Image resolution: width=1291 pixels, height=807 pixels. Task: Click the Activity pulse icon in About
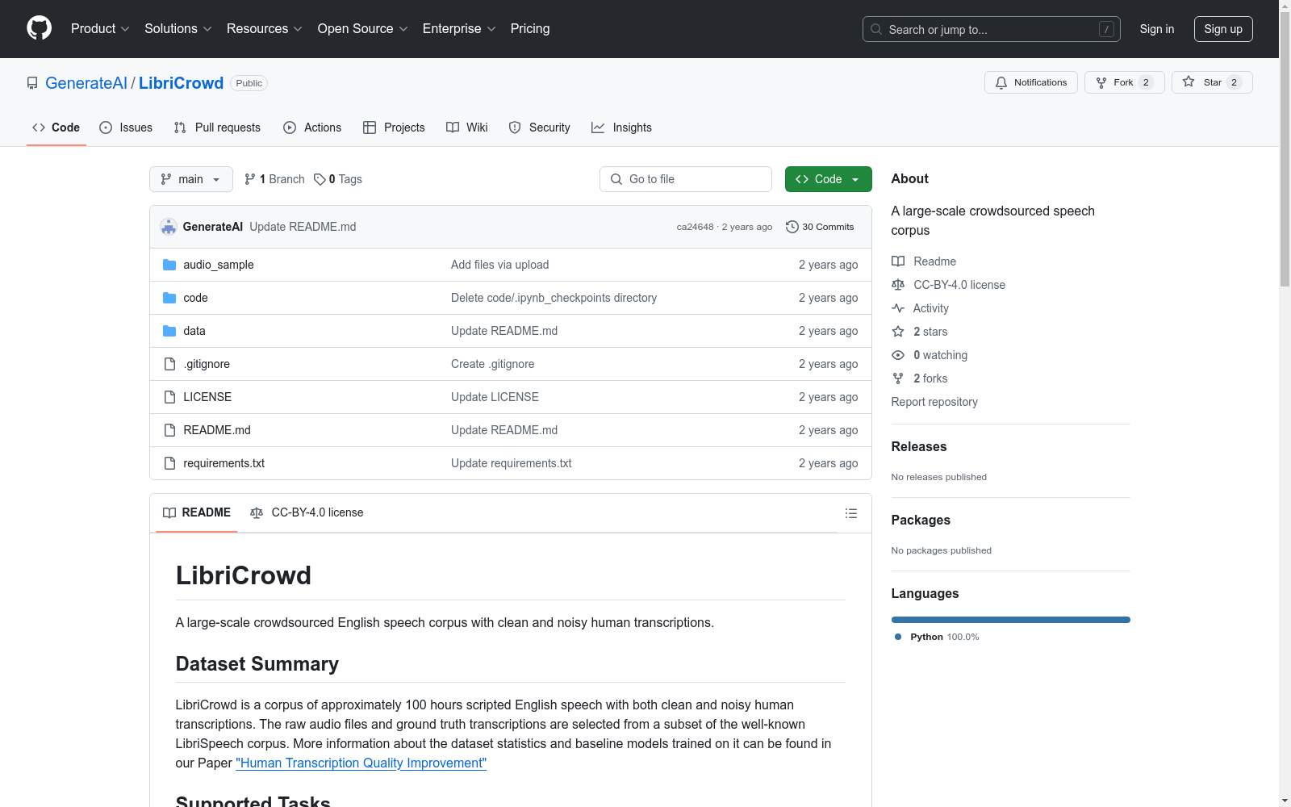[x=898, y=308]
